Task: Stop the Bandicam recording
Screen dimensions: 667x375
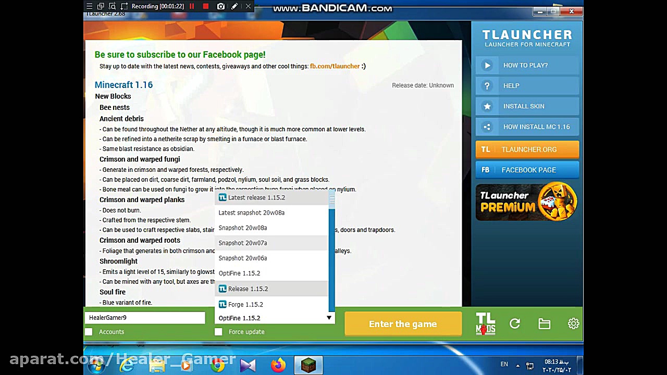Action: pyautogui.click(x=206, y=6)
